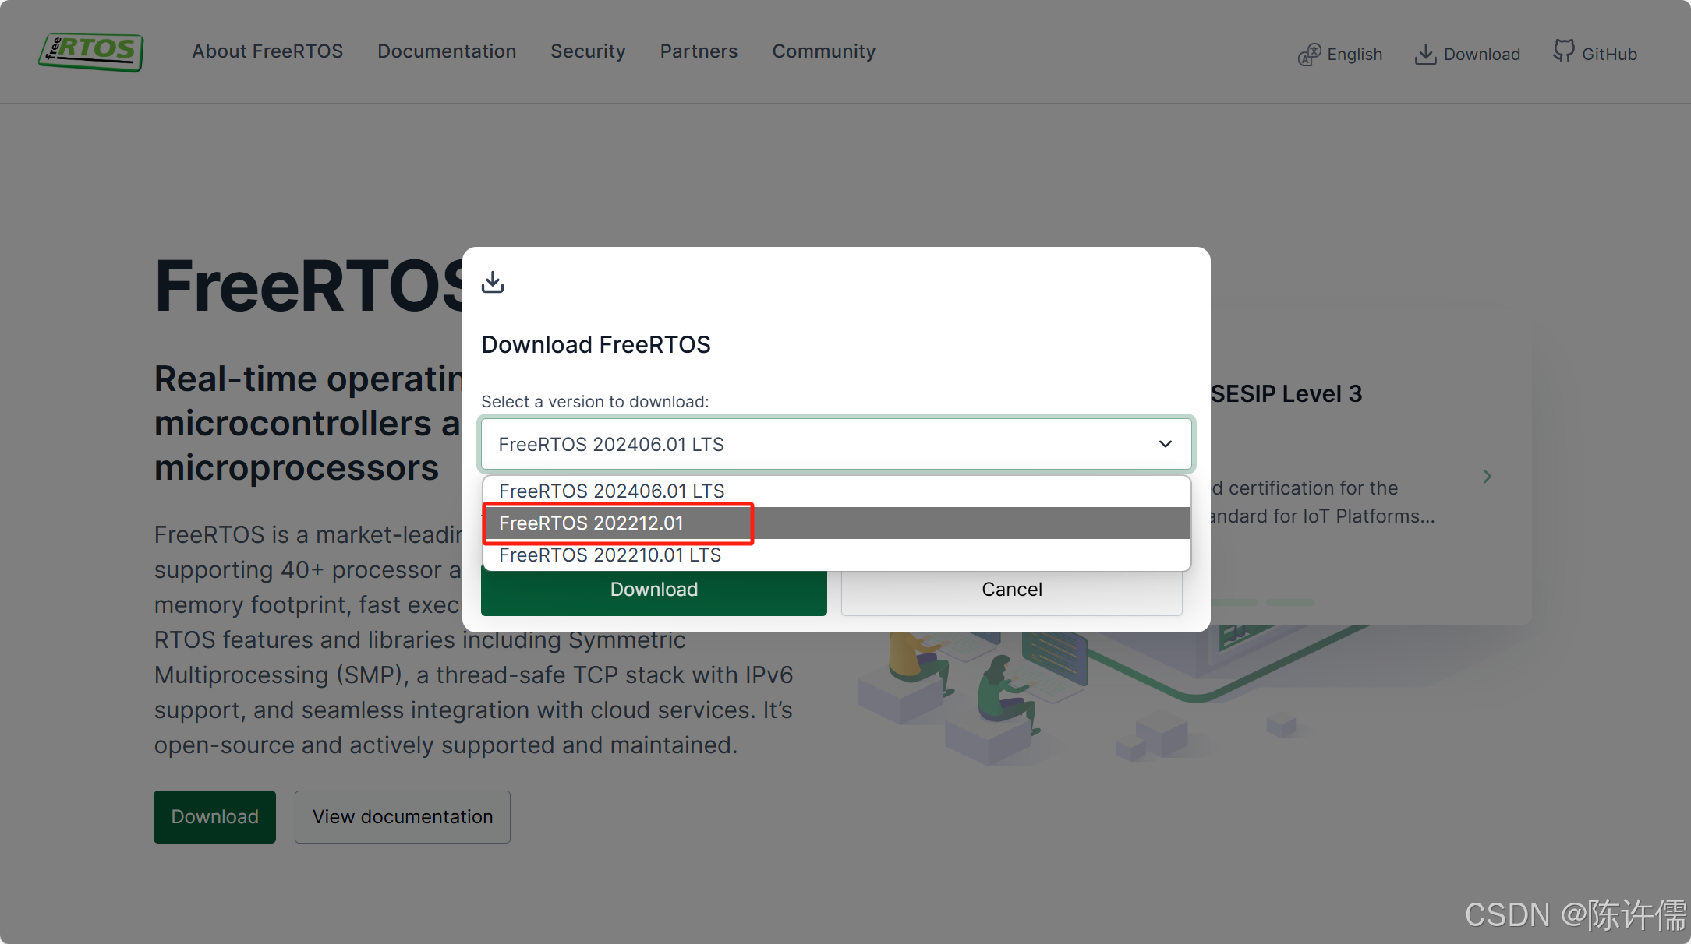The height and width of the screenshot is (944, 1691).
Task: Click the English language globe icon
Action: (x=1310, y=55)
